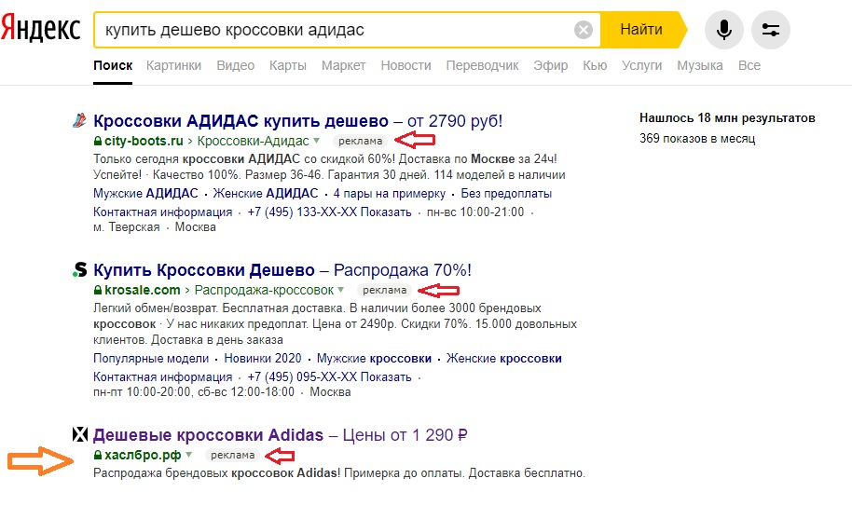The width and height of the screenshot is (852, 506).
Task: Open search settings sliders icon
Action: [x=771, y=30]
